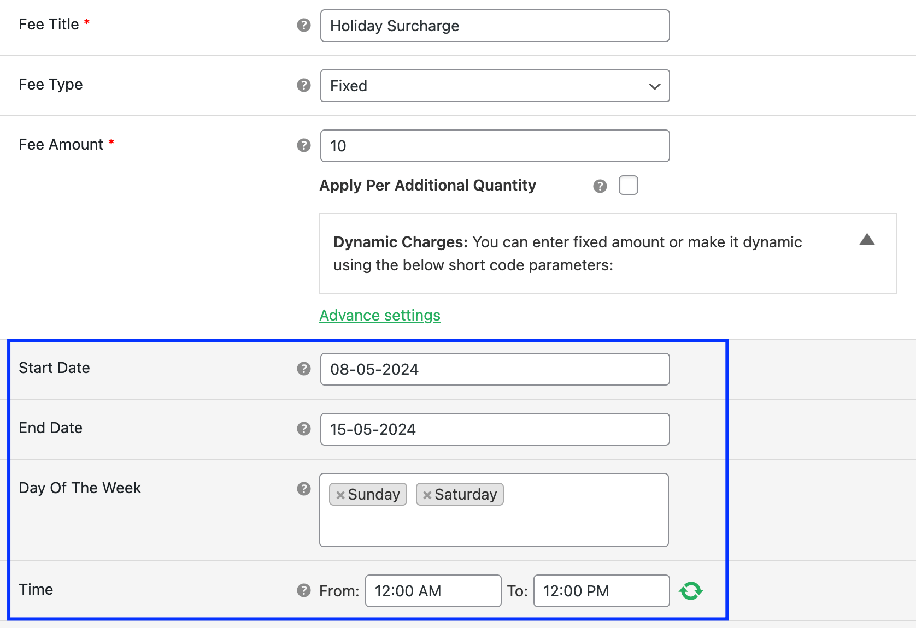Open the Time help tooltip
This screenshot has height=628, width=916.
303,590
